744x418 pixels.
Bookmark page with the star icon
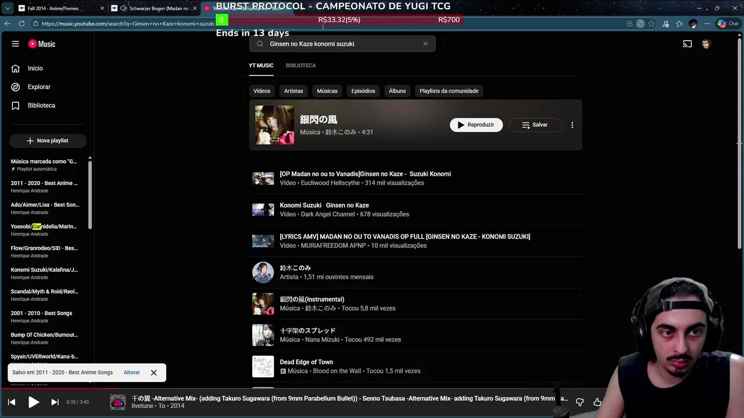pos(652,24)
